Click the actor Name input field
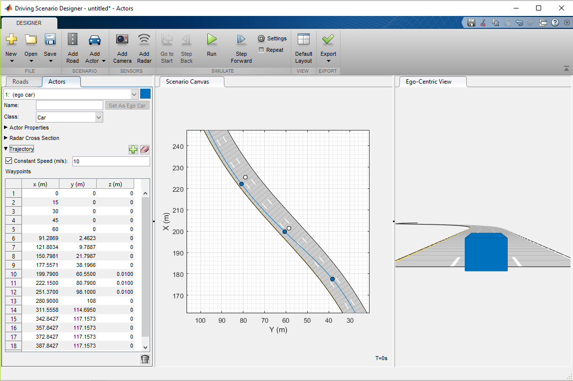 (69, 105)
